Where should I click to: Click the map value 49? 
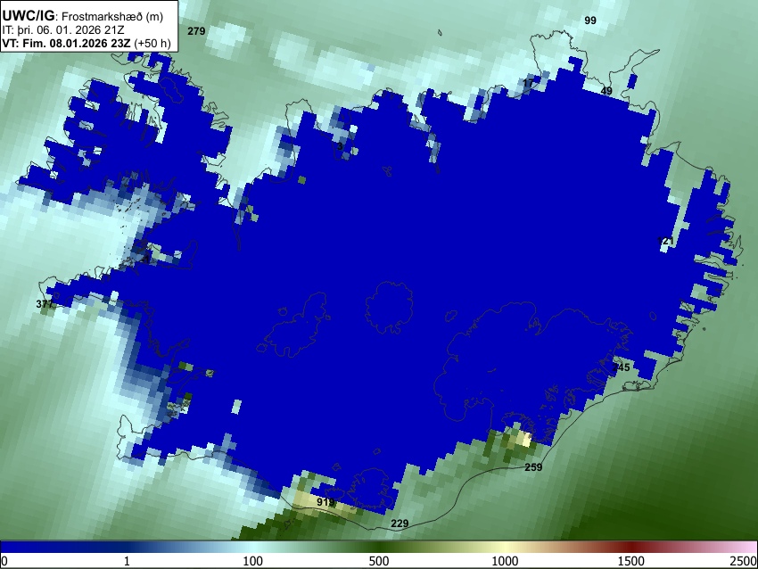tap(606, 91)
